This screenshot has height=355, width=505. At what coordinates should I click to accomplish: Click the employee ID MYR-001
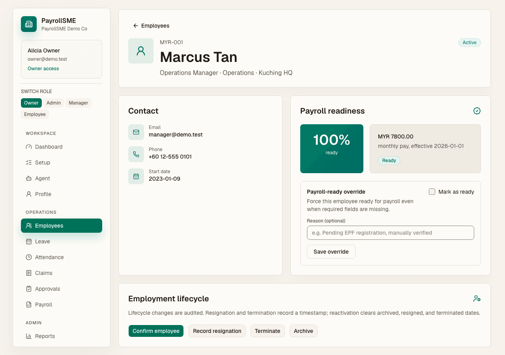[x=171, y=42]
